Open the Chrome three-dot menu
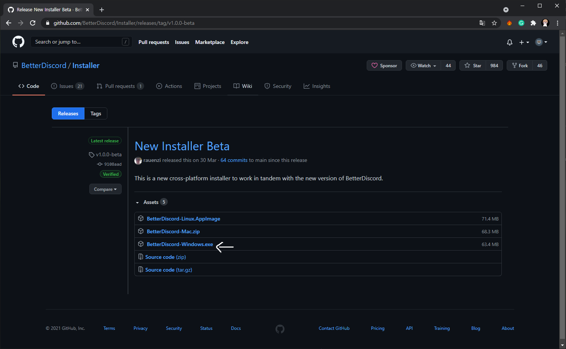 pos(557,23)
